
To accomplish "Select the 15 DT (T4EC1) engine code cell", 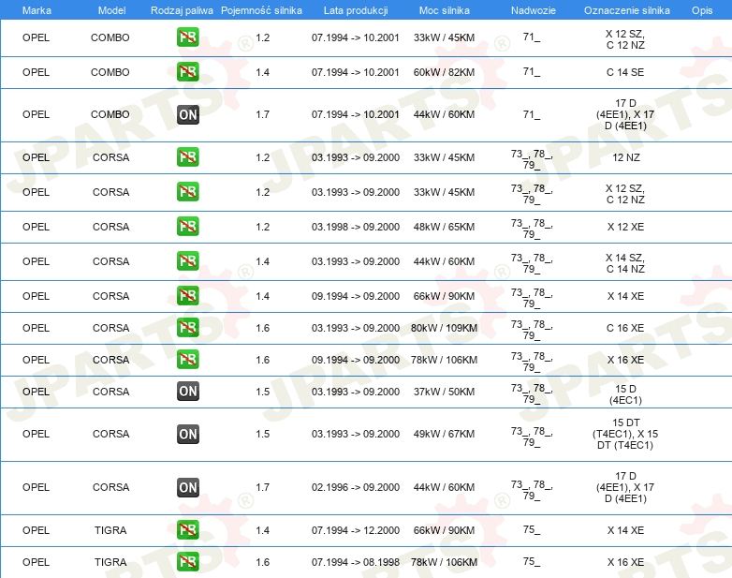I will click(625, 434).
